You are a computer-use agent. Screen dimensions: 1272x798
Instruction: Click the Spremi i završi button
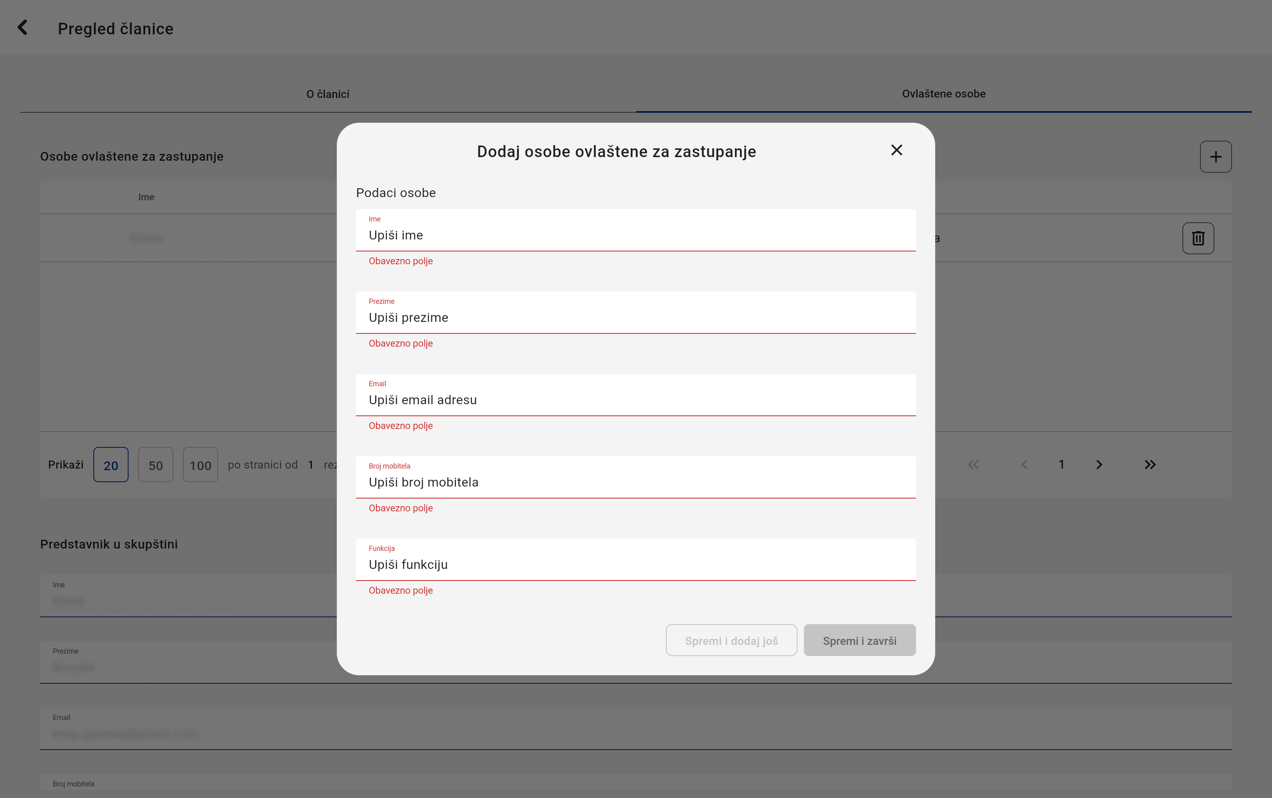point(859,640)
